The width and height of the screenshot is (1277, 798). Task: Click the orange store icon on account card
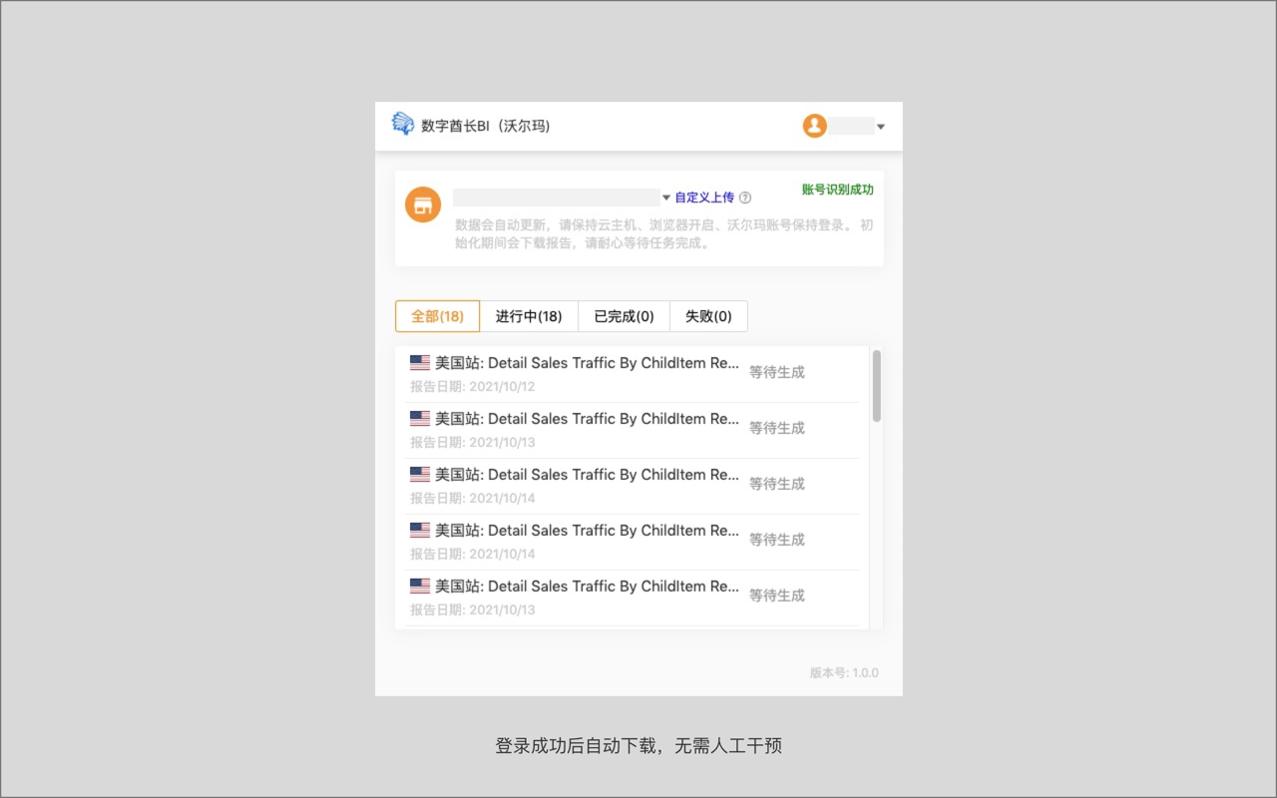pos(422,203)
